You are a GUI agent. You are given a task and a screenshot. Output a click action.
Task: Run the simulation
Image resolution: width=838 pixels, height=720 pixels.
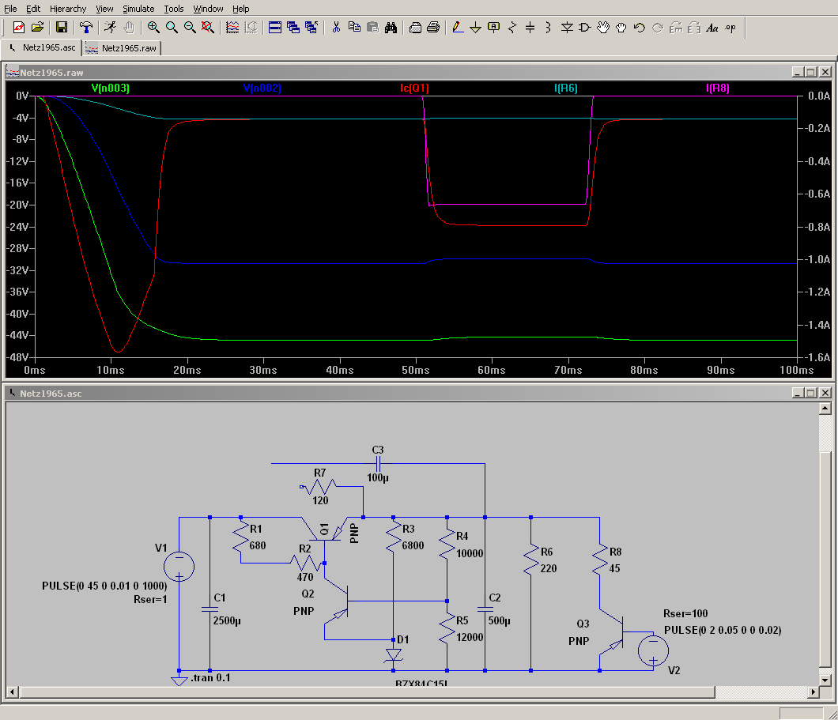110,27
